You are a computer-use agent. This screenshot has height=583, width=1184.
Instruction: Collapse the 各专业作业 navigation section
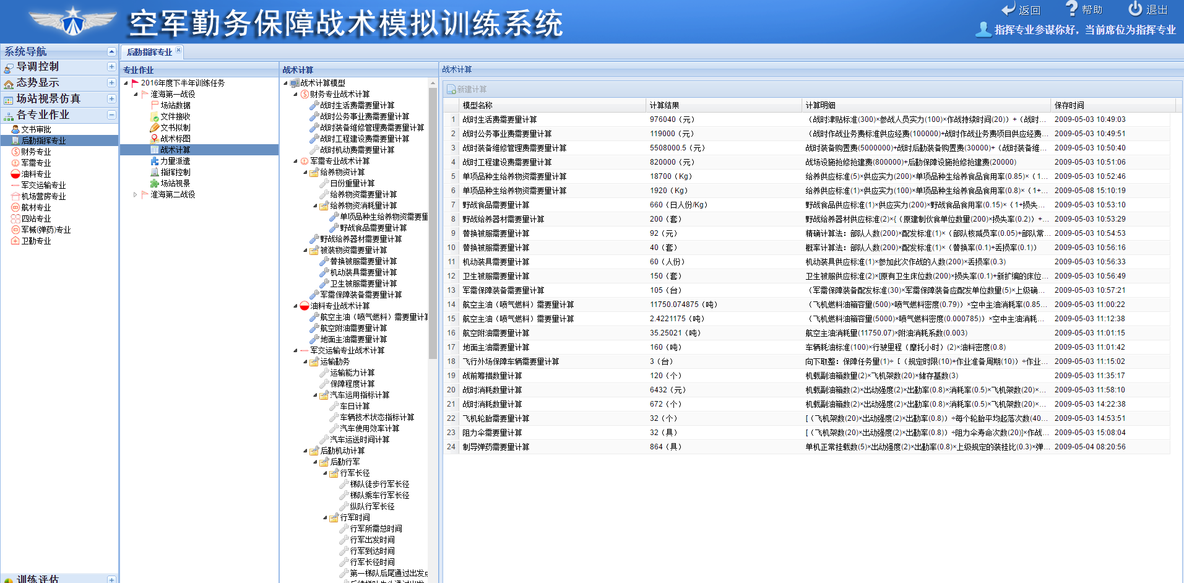pyautogui.click(x=111, y=114)
